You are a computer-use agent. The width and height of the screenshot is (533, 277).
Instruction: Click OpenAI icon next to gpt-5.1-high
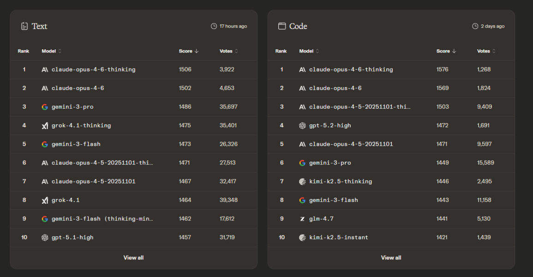point(44,238)
